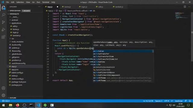Open the Search view in activity bar
The width and height of the screenshot is (193, 108).
tap(3, 15)
